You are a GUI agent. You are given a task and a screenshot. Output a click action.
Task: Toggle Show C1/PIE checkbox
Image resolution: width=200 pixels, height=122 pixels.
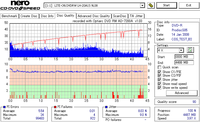point(159,72)
